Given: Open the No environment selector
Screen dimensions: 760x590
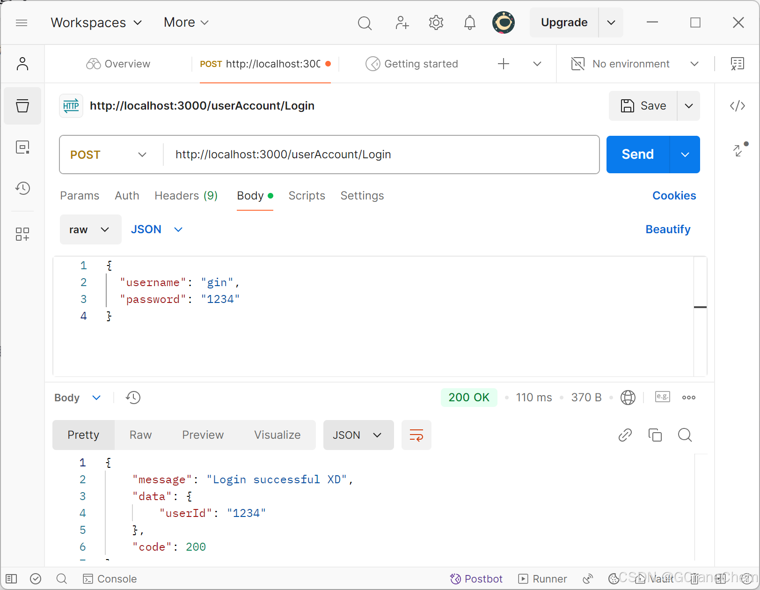Looking at the screenshot, I should tap(636, 64).
